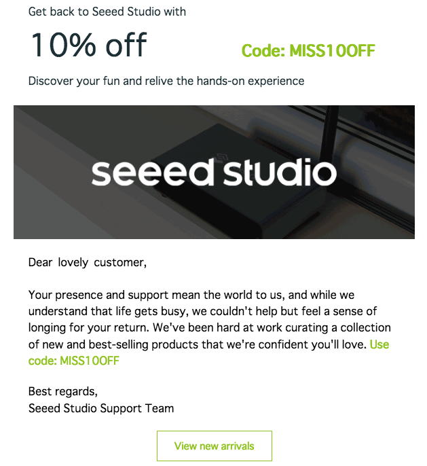The width and height of the screenshot is (427, 466).
Task: Click the "Best regards," closing line
Action: [62, 391]
